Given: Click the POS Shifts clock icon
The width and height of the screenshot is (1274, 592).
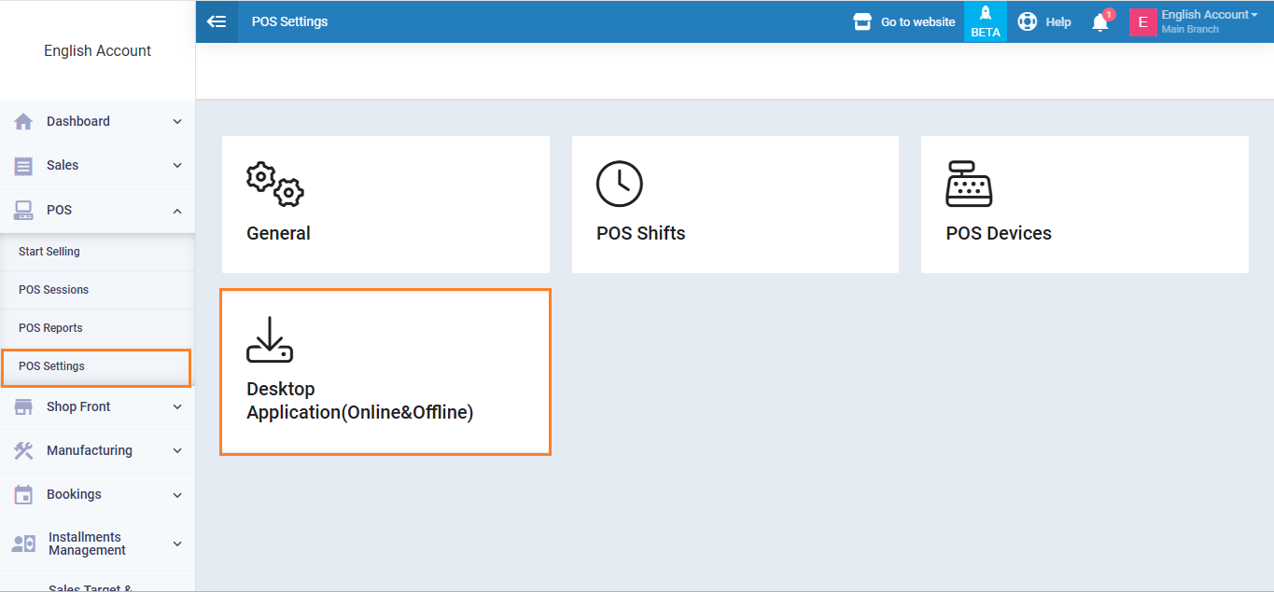Looking at the screenshot, I should click(x=620, y=184).
